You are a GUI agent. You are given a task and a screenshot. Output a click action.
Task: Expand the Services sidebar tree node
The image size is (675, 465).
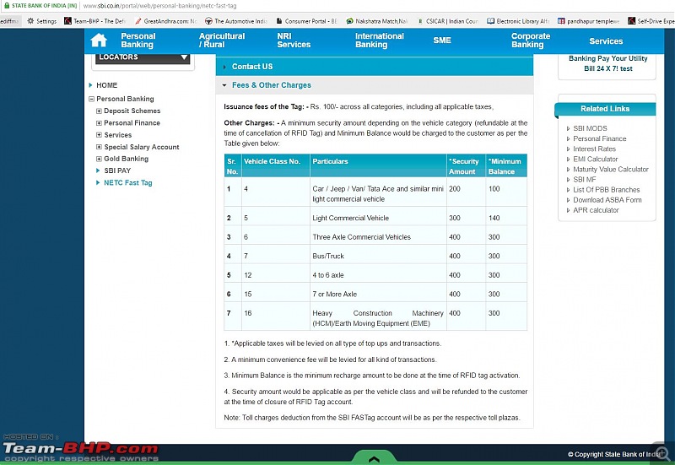click(99, 135)
